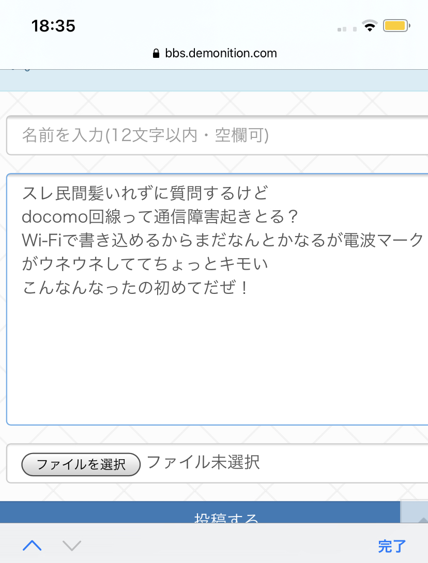
Task: Open the bbs.demonition.com address text
Action: [x=221, y=54]
